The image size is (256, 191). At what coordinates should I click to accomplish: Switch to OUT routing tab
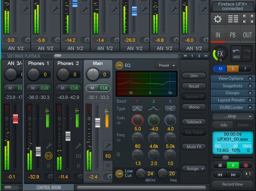click(x=248, y=35)
